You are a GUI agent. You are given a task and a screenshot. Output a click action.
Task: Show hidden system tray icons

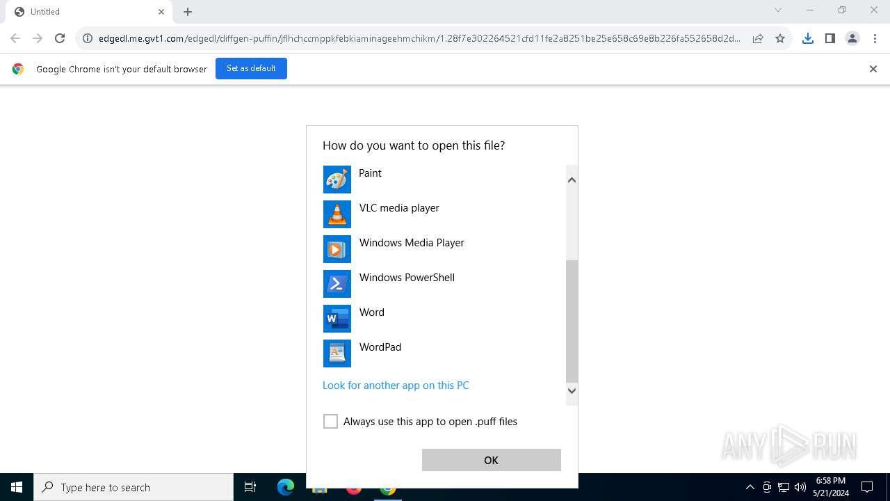750,487
